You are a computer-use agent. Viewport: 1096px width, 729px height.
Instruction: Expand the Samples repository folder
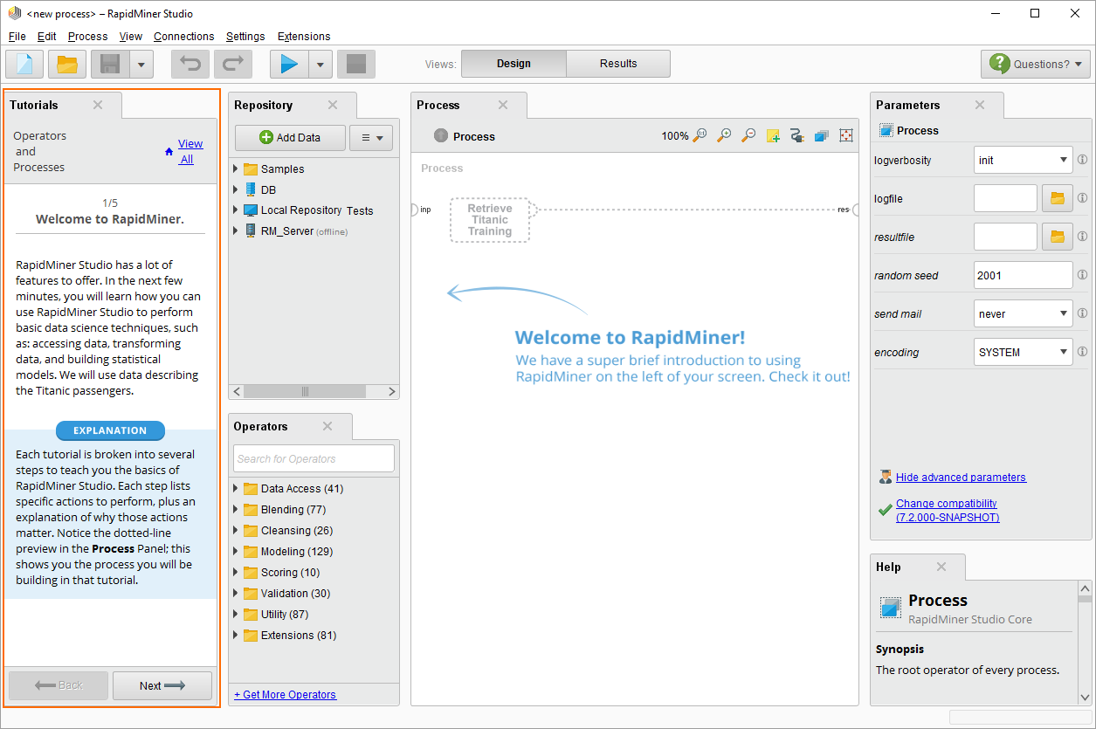tap(236, 168)
